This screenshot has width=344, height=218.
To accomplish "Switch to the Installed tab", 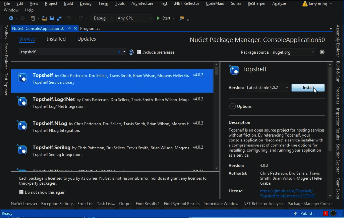I will point(56,39).
